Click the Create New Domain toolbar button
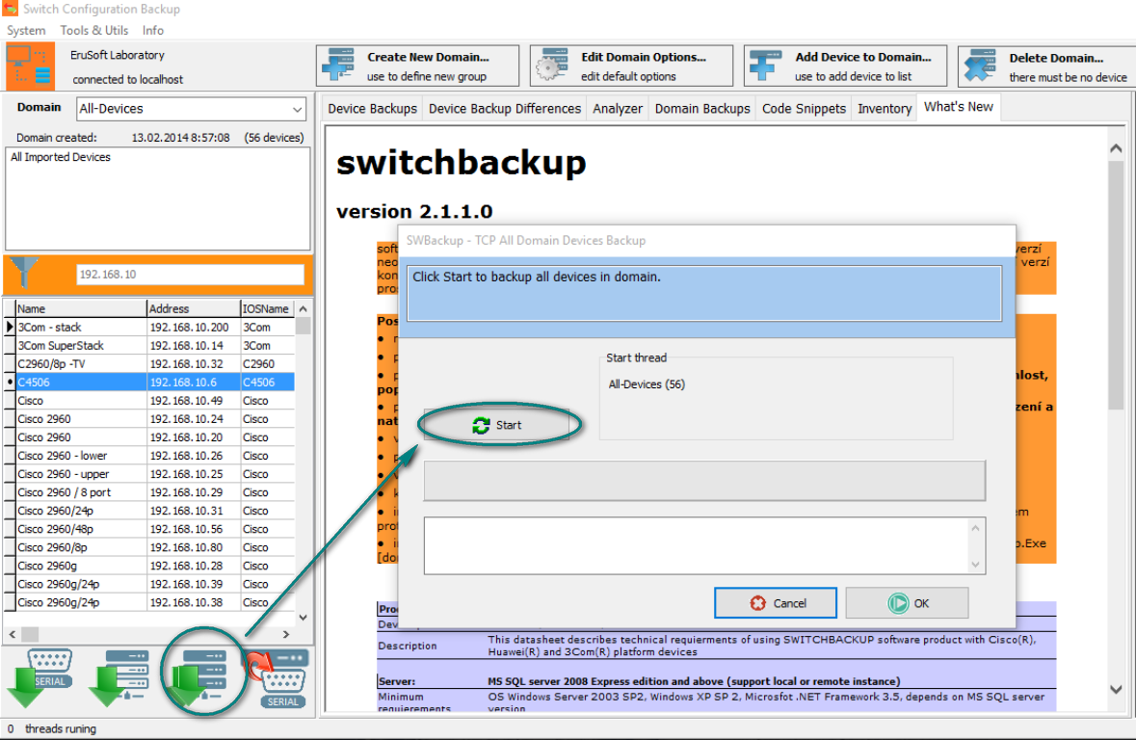The image size is (1136, 740). pyautogui.click(x=417, y=66)
